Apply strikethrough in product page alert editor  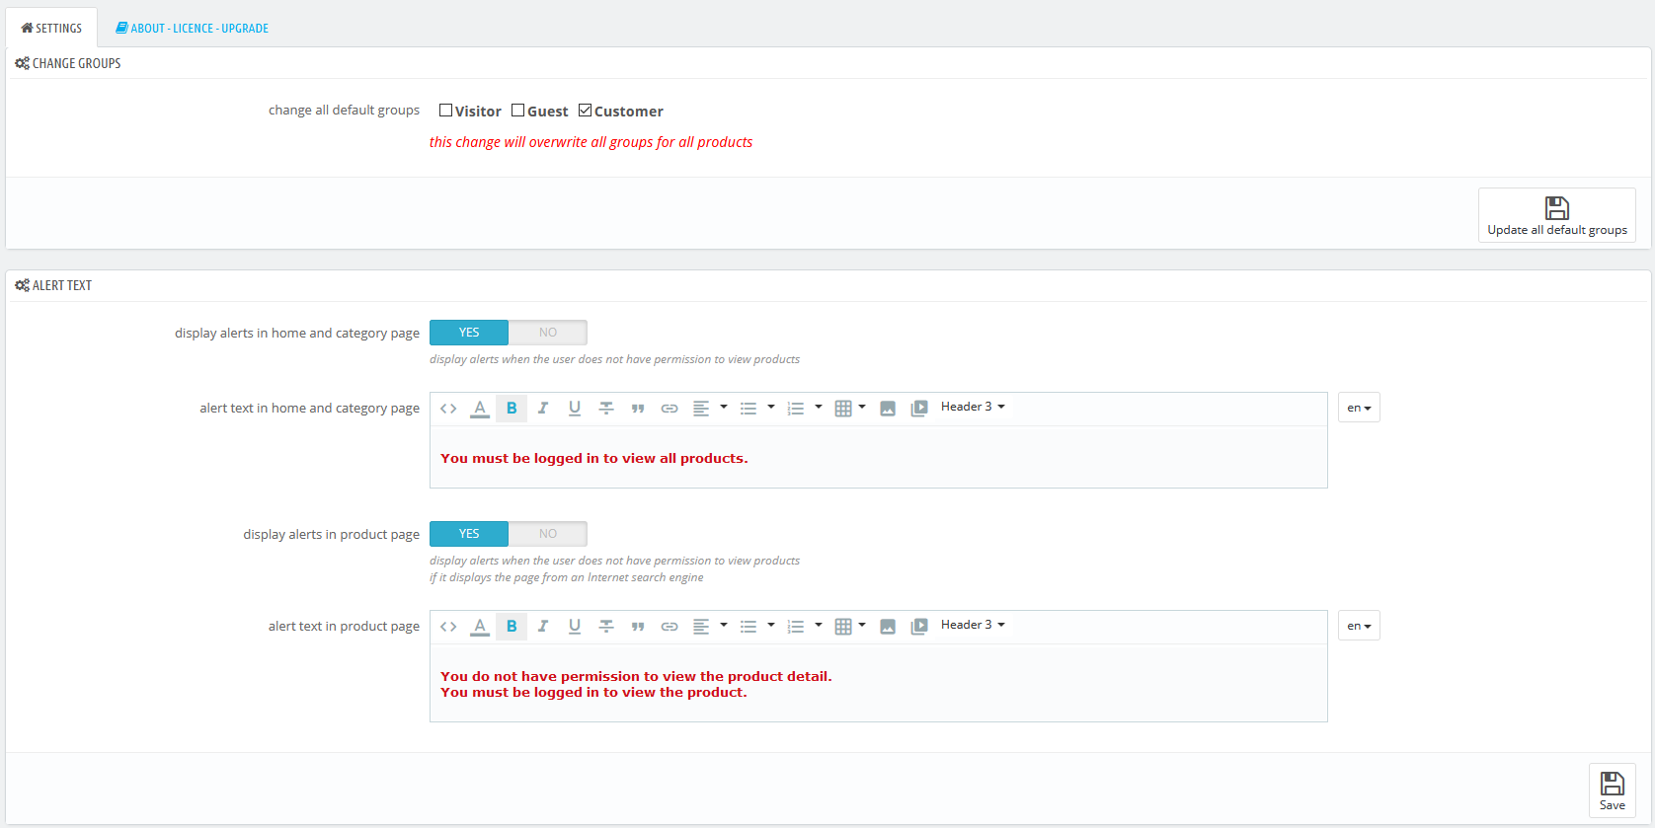[x=606, y=627]
